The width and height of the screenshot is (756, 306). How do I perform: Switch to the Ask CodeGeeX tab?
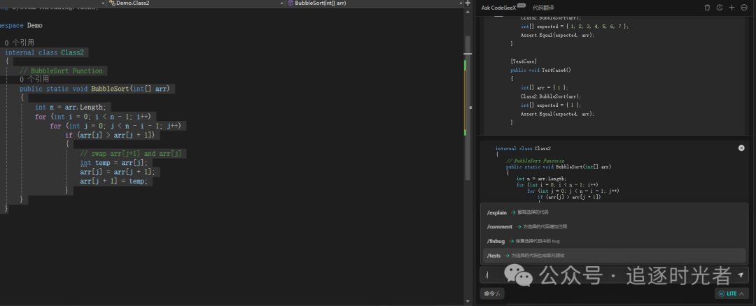pyautogui.click(x=498, y=8)
